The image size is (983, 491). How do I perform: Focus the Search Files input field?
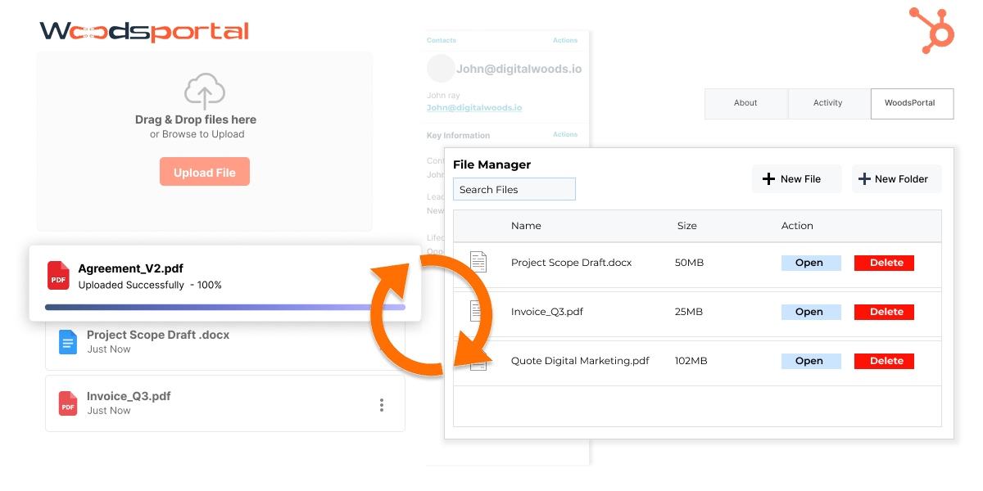(x=514, y=190)
